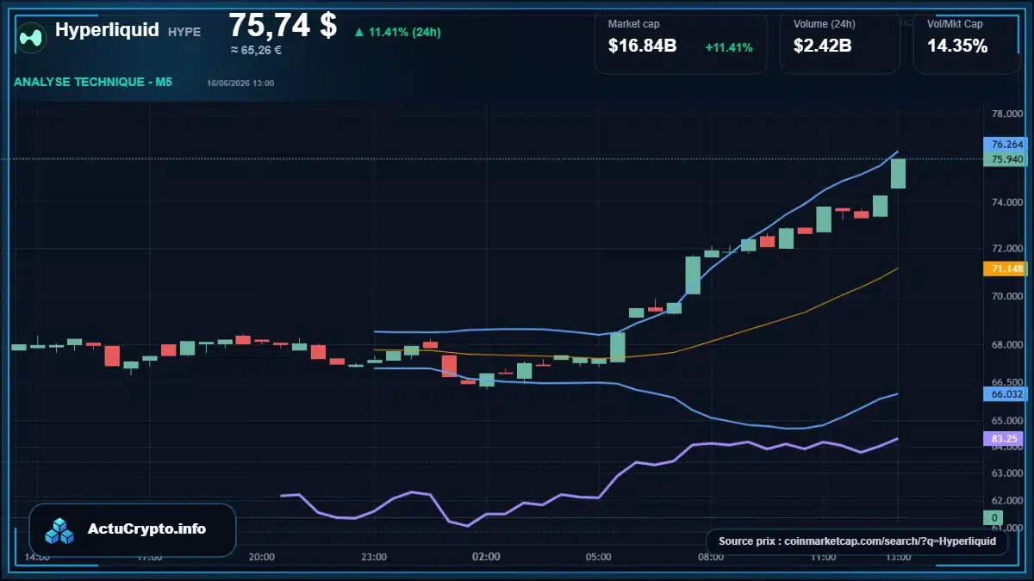Select the Market cap card

tap(680, 41)
